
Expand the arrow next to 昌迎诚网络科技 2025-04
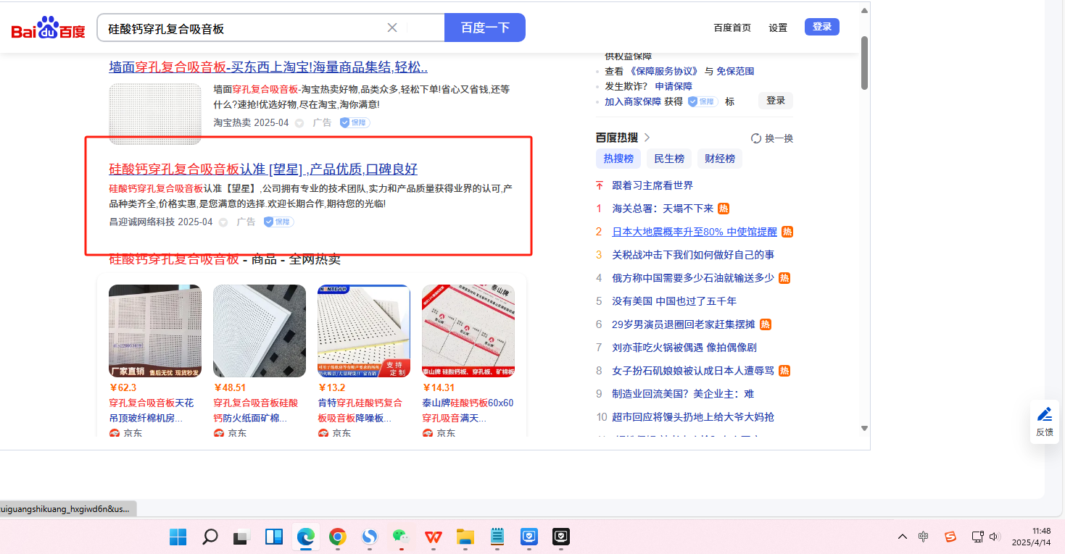tap(223, 222)
